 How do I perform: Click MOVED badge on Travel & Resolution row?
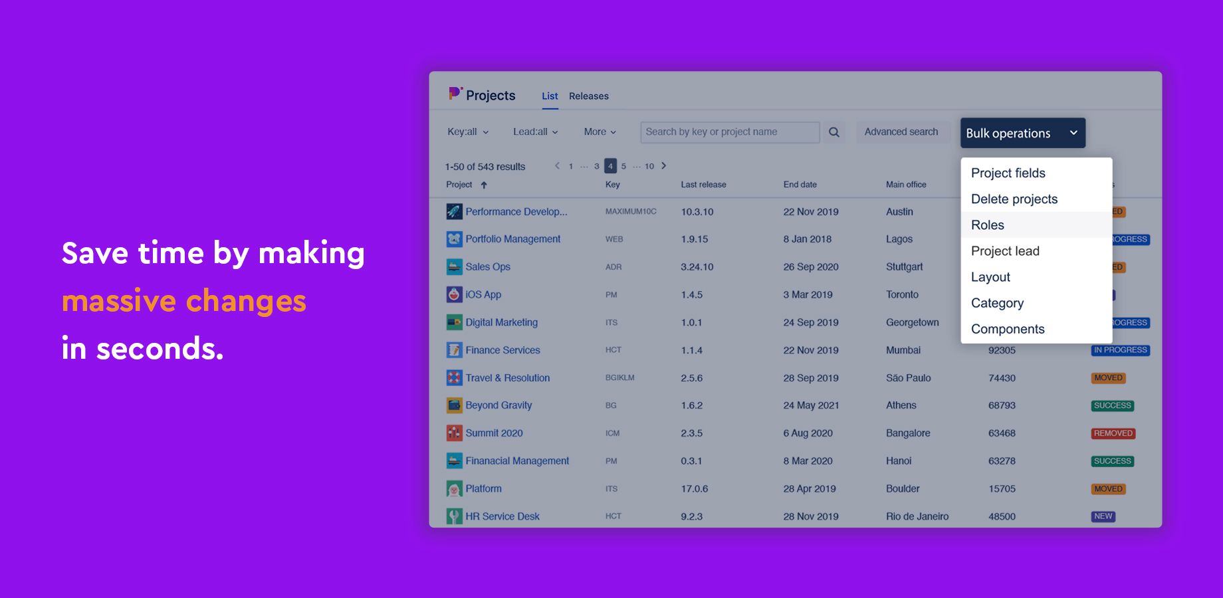[x=1109, y=377]
